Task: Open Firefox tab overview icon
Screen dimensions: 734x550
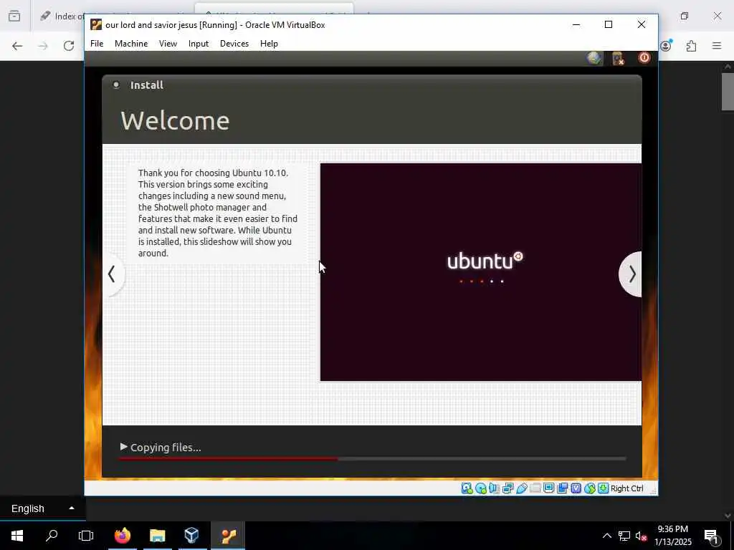Action: point(14,16)
